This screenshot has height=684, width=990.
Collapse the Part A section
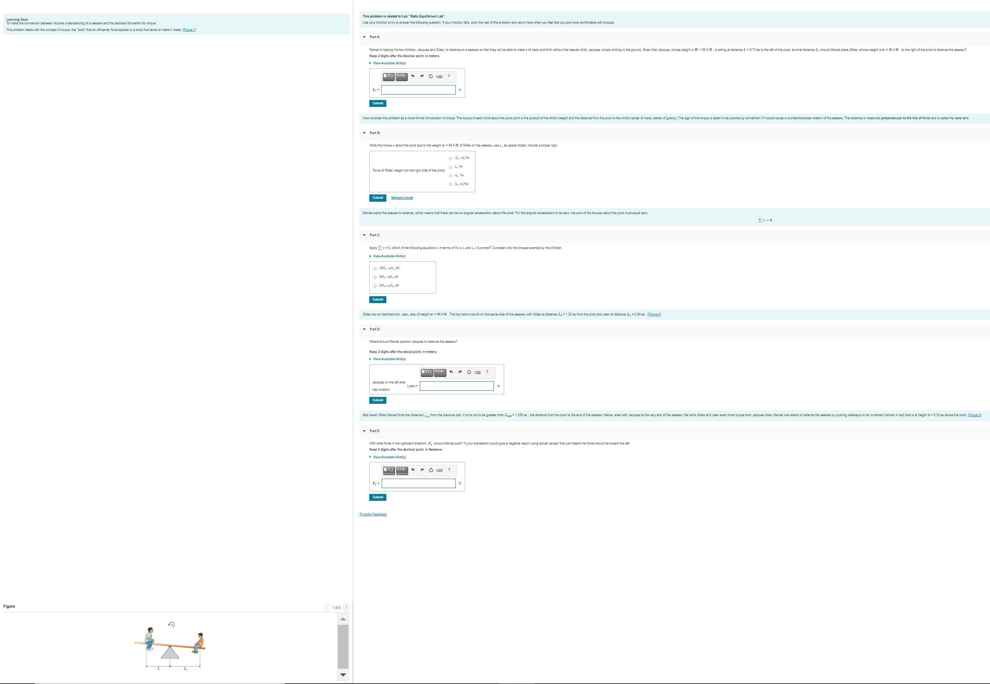pyautogui.click(x=364, y=37)
